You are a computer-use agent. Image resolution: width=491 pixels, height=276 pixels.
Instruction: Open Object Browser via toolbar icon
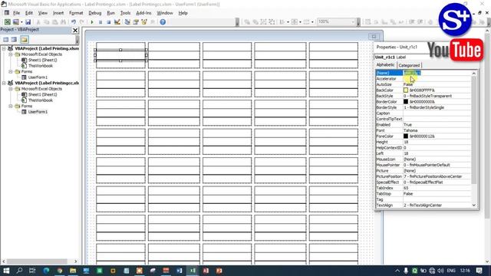click(x=144, y=22)
